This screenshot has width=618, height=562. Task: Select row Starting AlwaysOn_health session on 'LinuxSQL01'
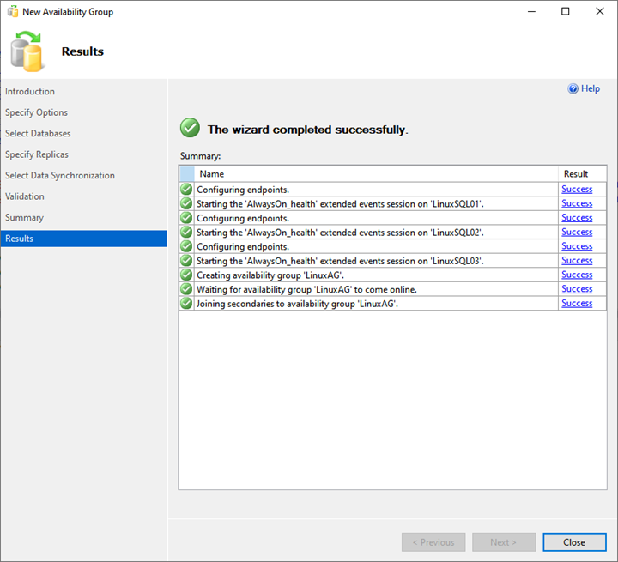pos(392,203)
